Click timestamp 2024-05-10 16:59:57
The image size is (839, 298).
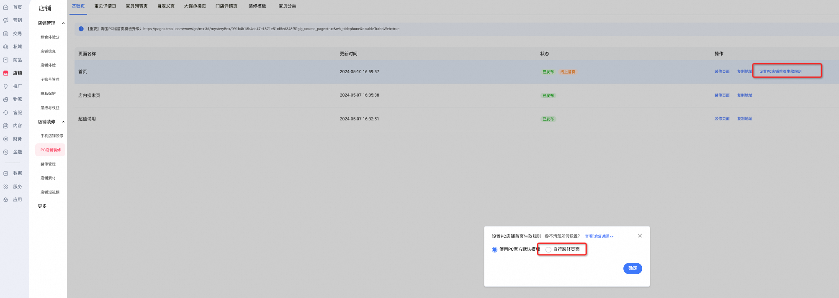[359, 72]
